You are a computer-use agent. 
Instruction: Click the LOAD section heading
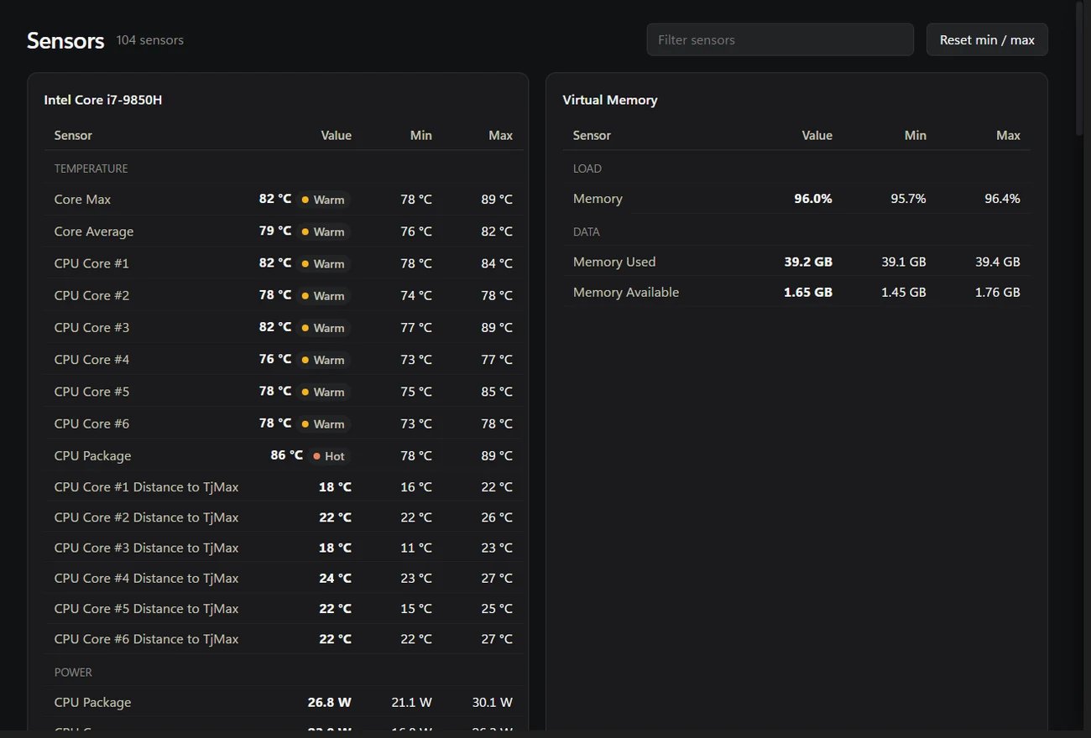tap(587, 169)
